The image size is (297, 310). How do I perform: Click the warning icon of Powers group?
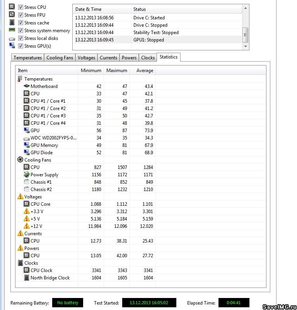point(20,248)
